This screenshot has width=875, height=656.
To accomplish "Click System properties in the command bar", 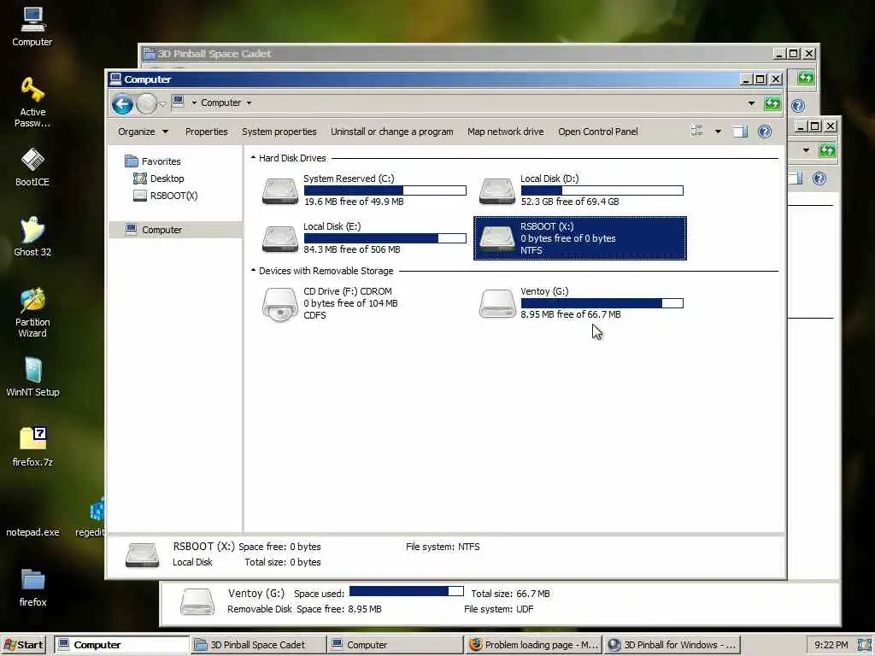I will (x=279, y=132).
